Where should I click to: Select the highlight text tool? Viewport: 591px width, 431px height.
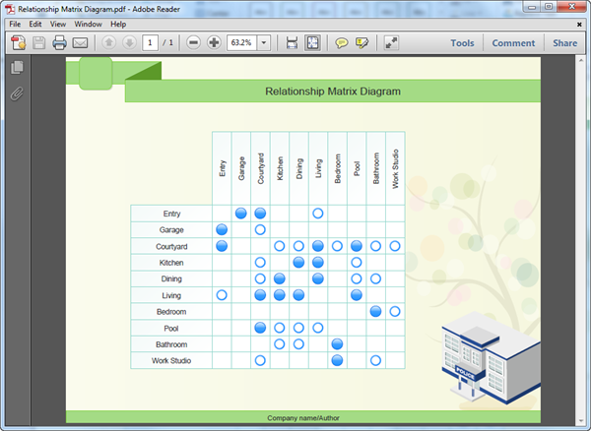[362, 43]
